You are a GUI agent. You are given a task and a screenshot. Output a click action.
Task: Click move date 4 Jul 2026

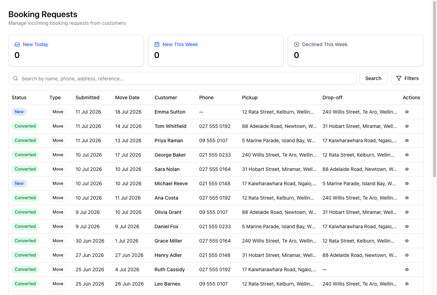127,269
